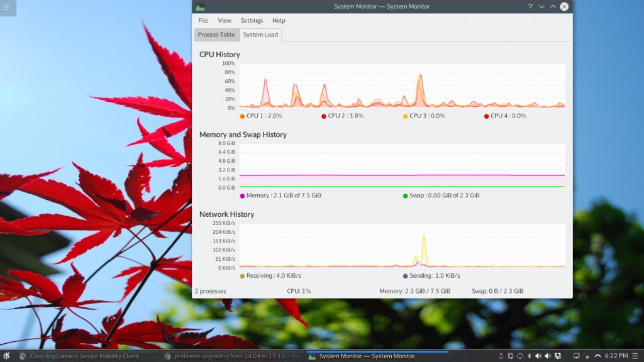Open the Bluetooth tray icon
Image resolution: width=644 pixels, height=362 pixels.
coord(529,356)
